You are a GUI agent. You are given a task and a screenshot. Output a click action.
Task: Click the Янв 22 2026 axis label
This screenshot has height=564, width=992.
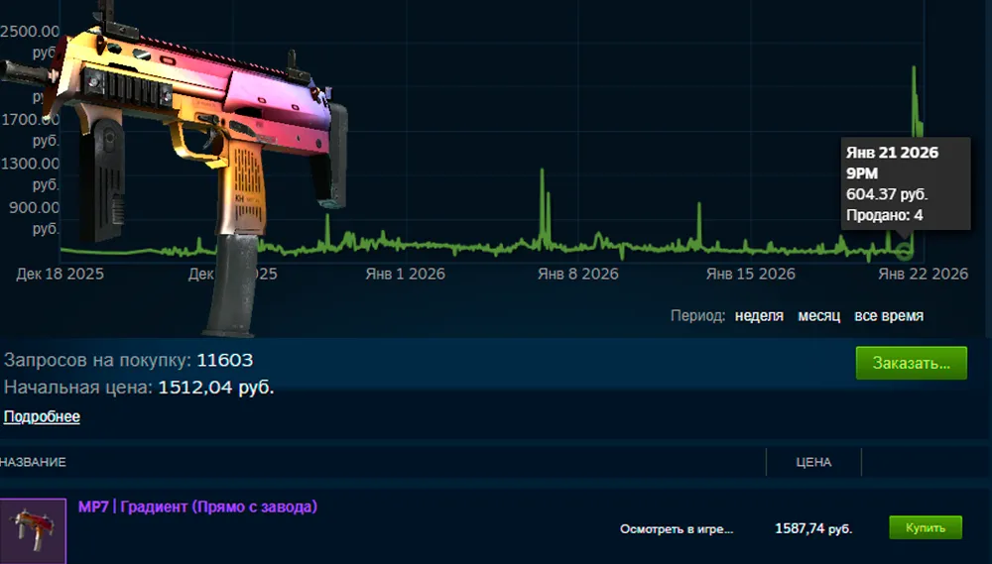[923, 274]
